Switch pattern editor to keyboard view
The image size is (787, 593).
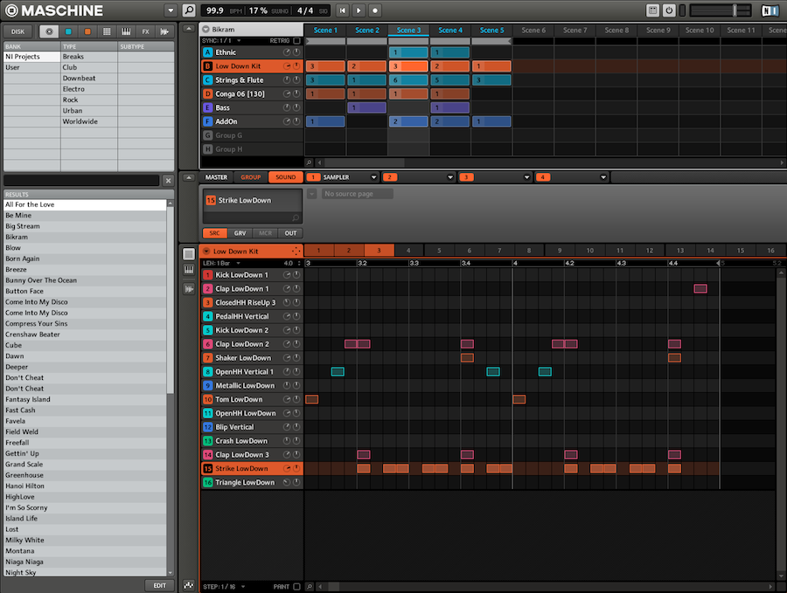pyautogui.click(x=189, y=270)
